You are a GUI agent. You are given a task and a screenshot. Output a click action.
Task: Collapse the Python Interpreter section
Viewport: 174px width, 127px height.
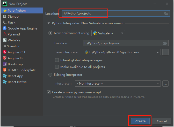click(48, 23)
